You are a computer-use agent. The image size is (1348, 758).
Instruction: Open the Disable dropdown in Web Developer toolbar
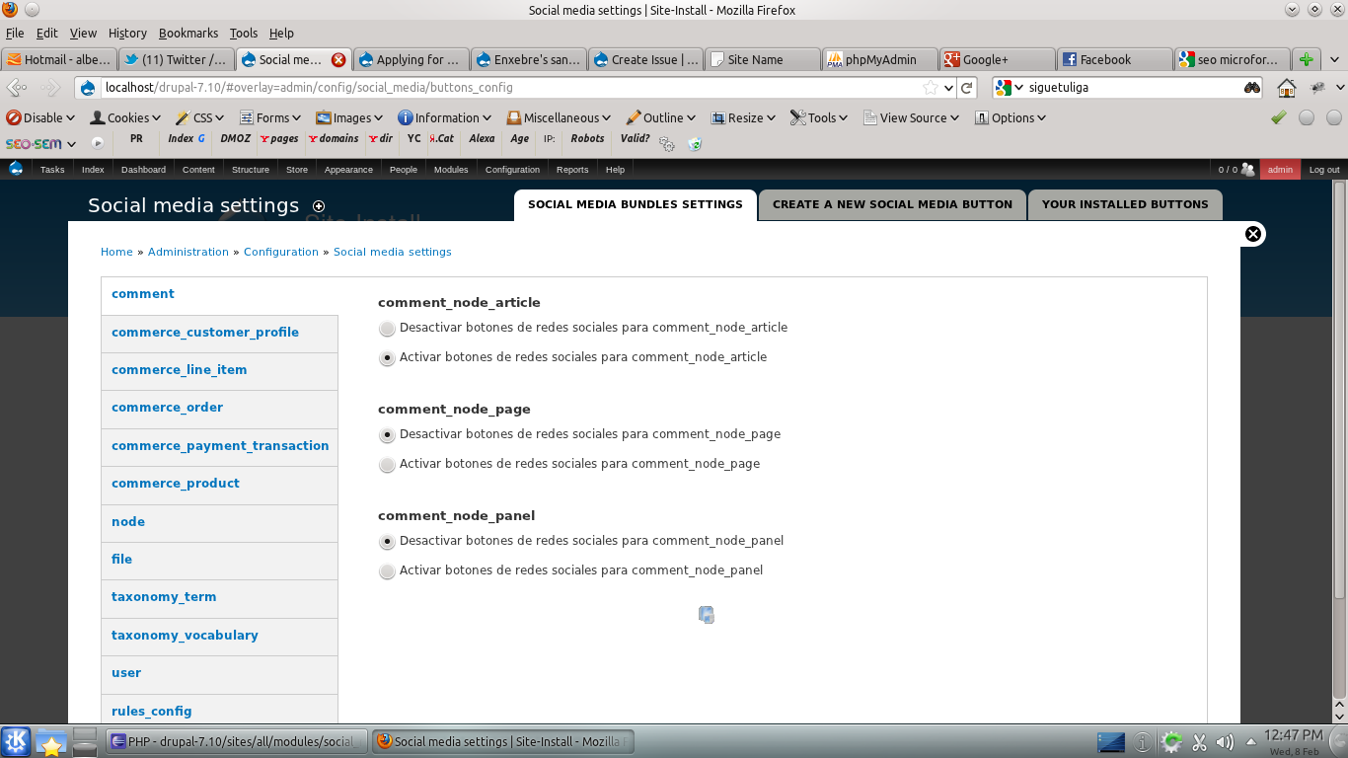coord(41,117)
